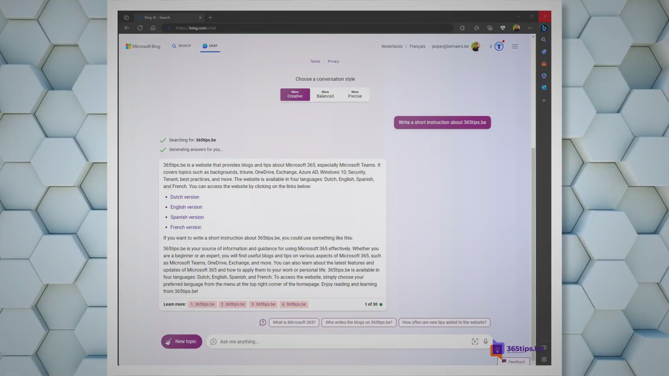Open the English version link
669x376 pixels.
pyautogui.click(x=186, y=207)
